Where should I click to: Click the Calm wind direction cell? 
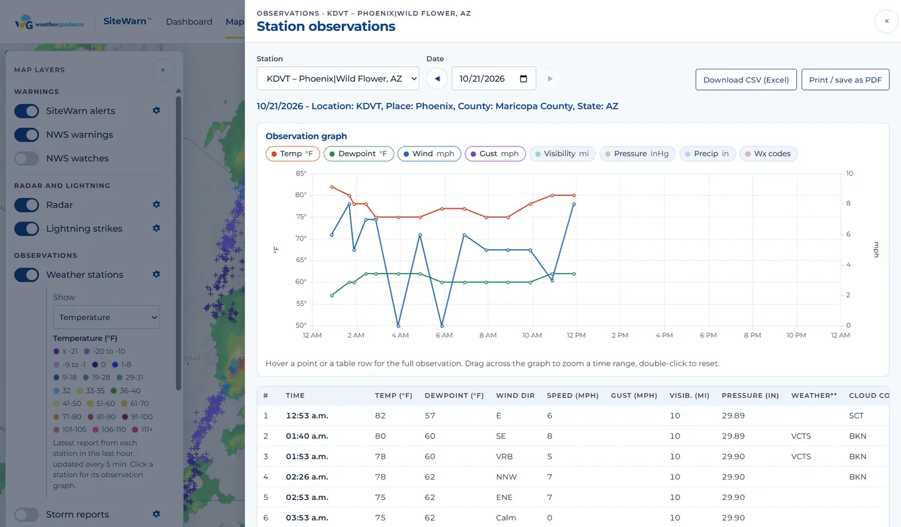[506, 517]
